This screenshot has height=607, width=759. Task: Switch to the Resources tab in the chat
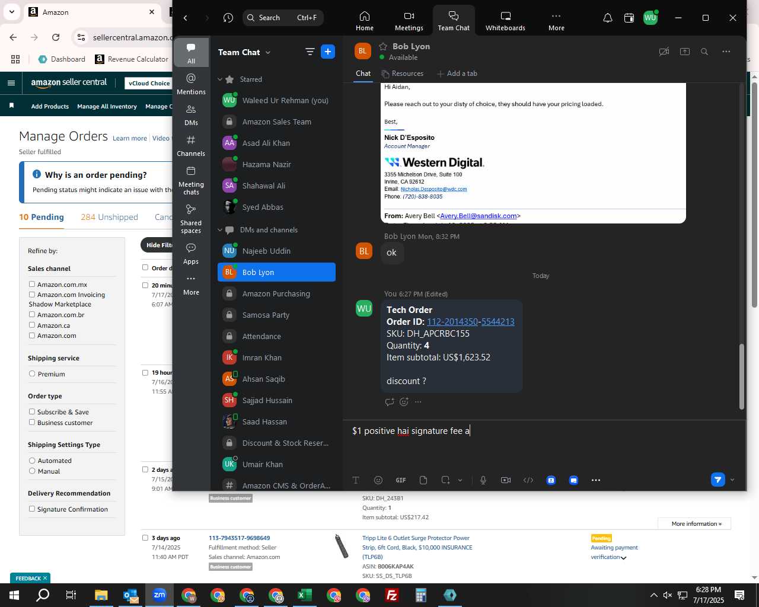pyautogui.click(x=403, y=74)
